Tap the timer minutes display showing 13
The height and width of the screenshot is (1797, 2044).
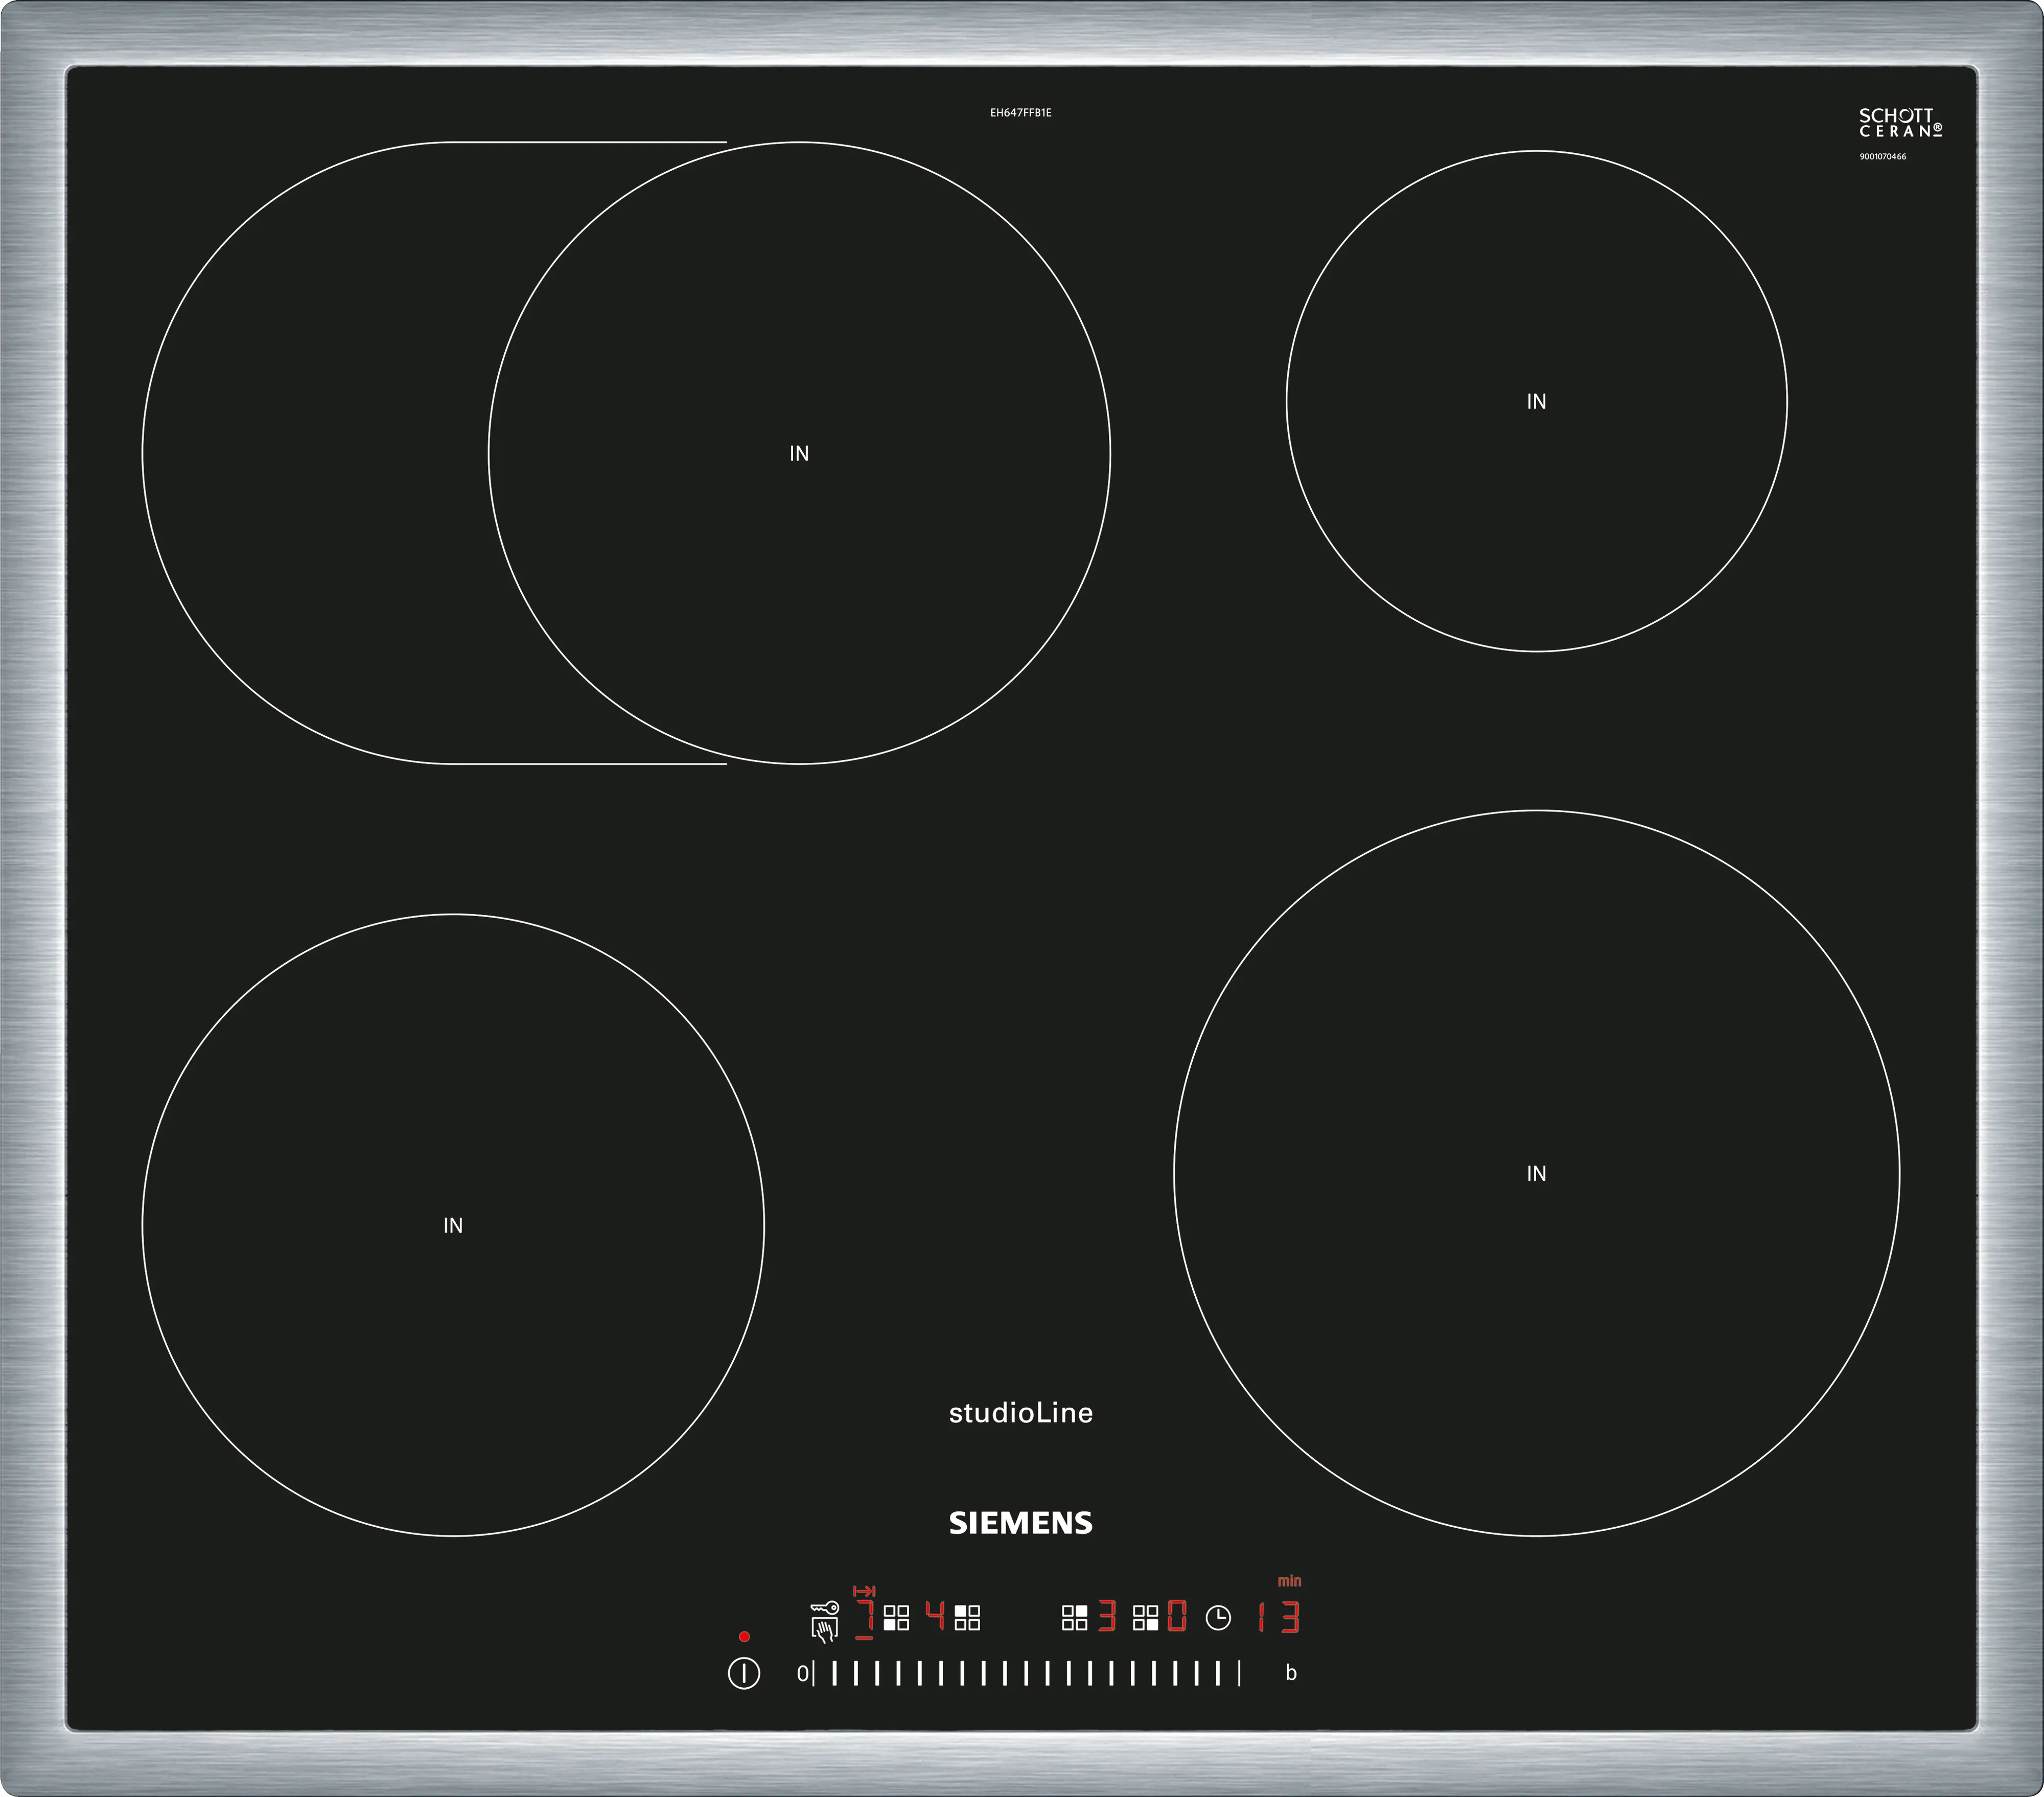tap(1278, 1618)
